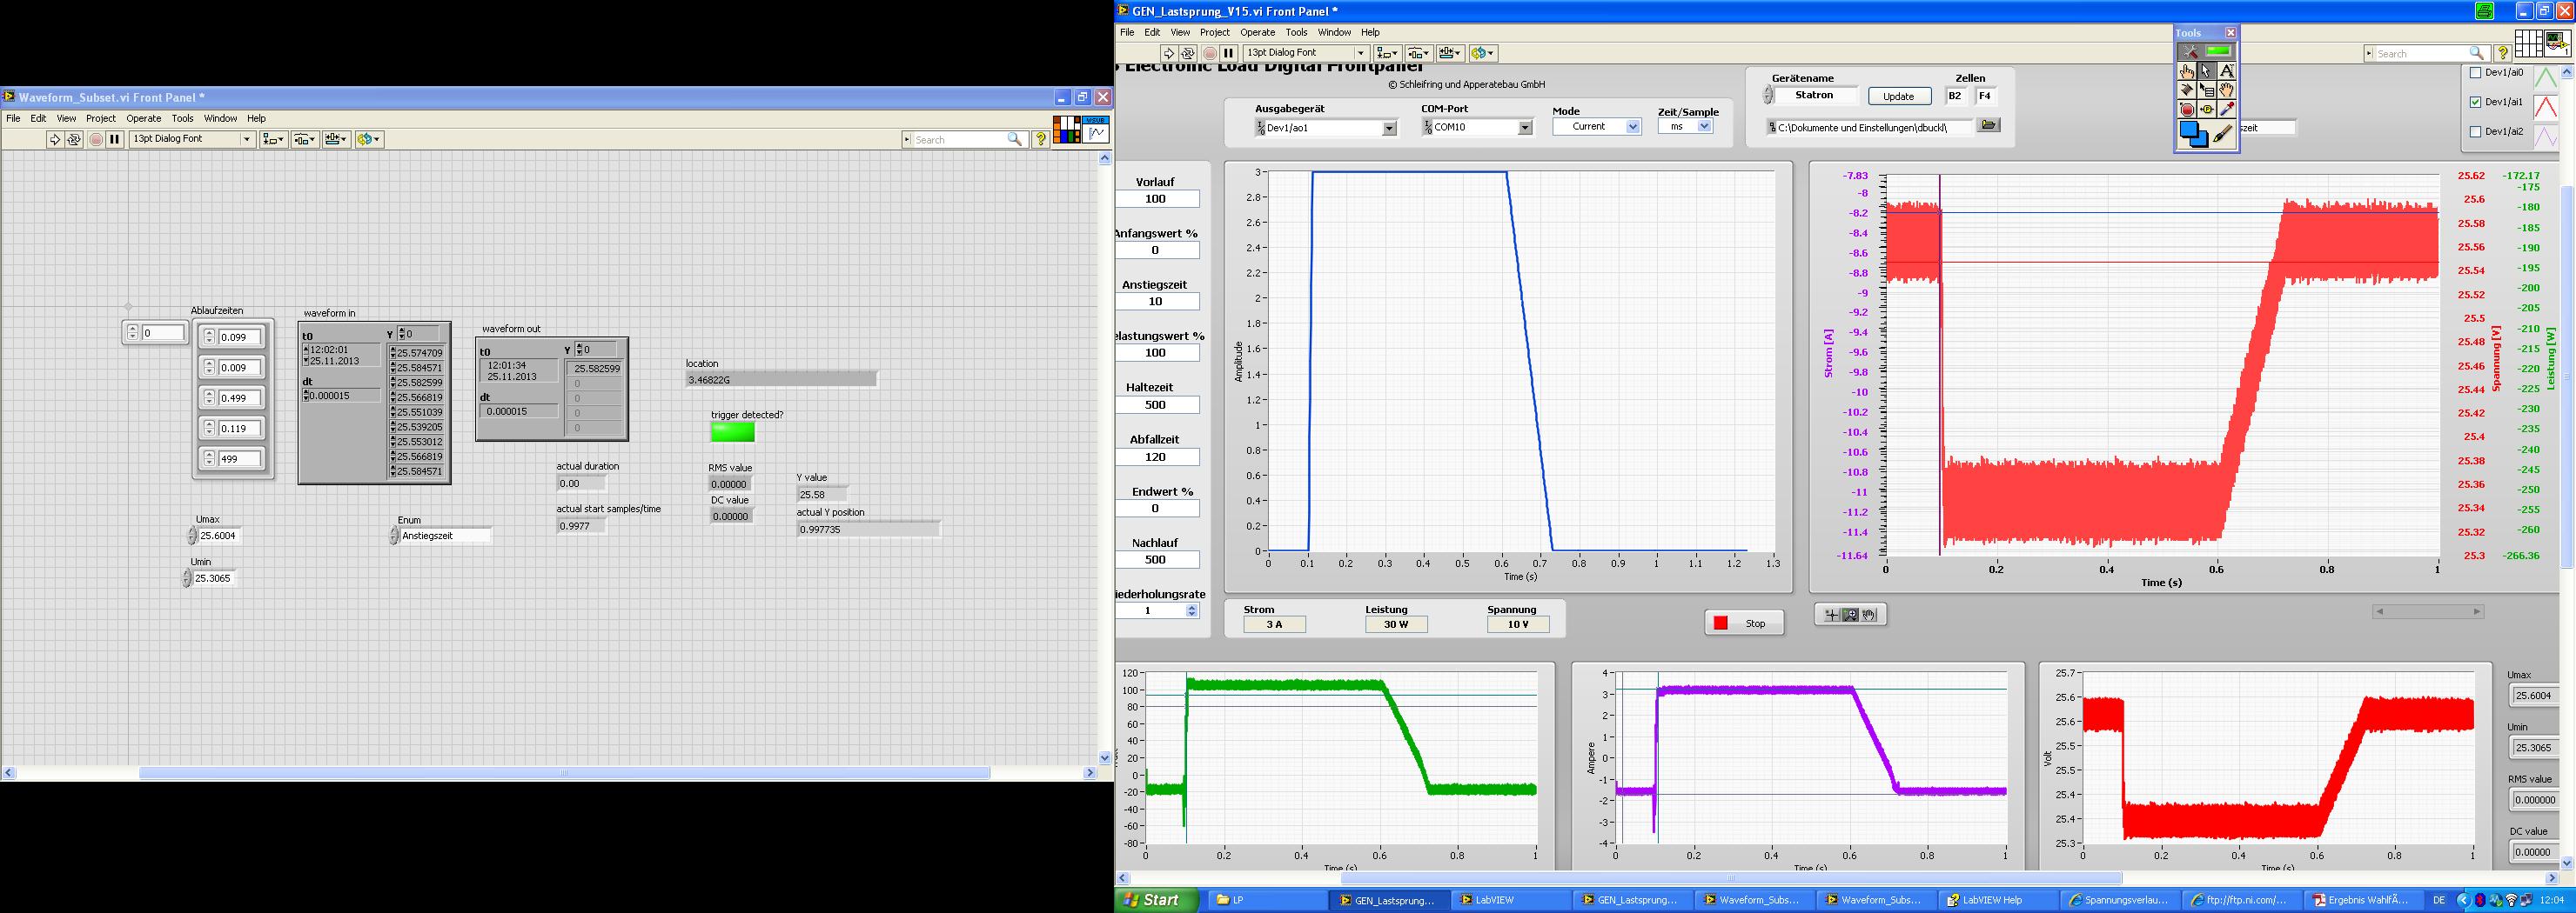Tick the Dev1/ai2 plot checkbox

(x=2476, y=132)
